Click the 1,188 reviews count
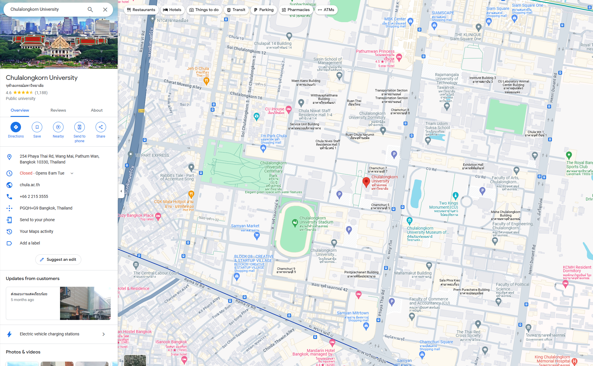This screenshot has width=593, height=366. coord(41,93)
